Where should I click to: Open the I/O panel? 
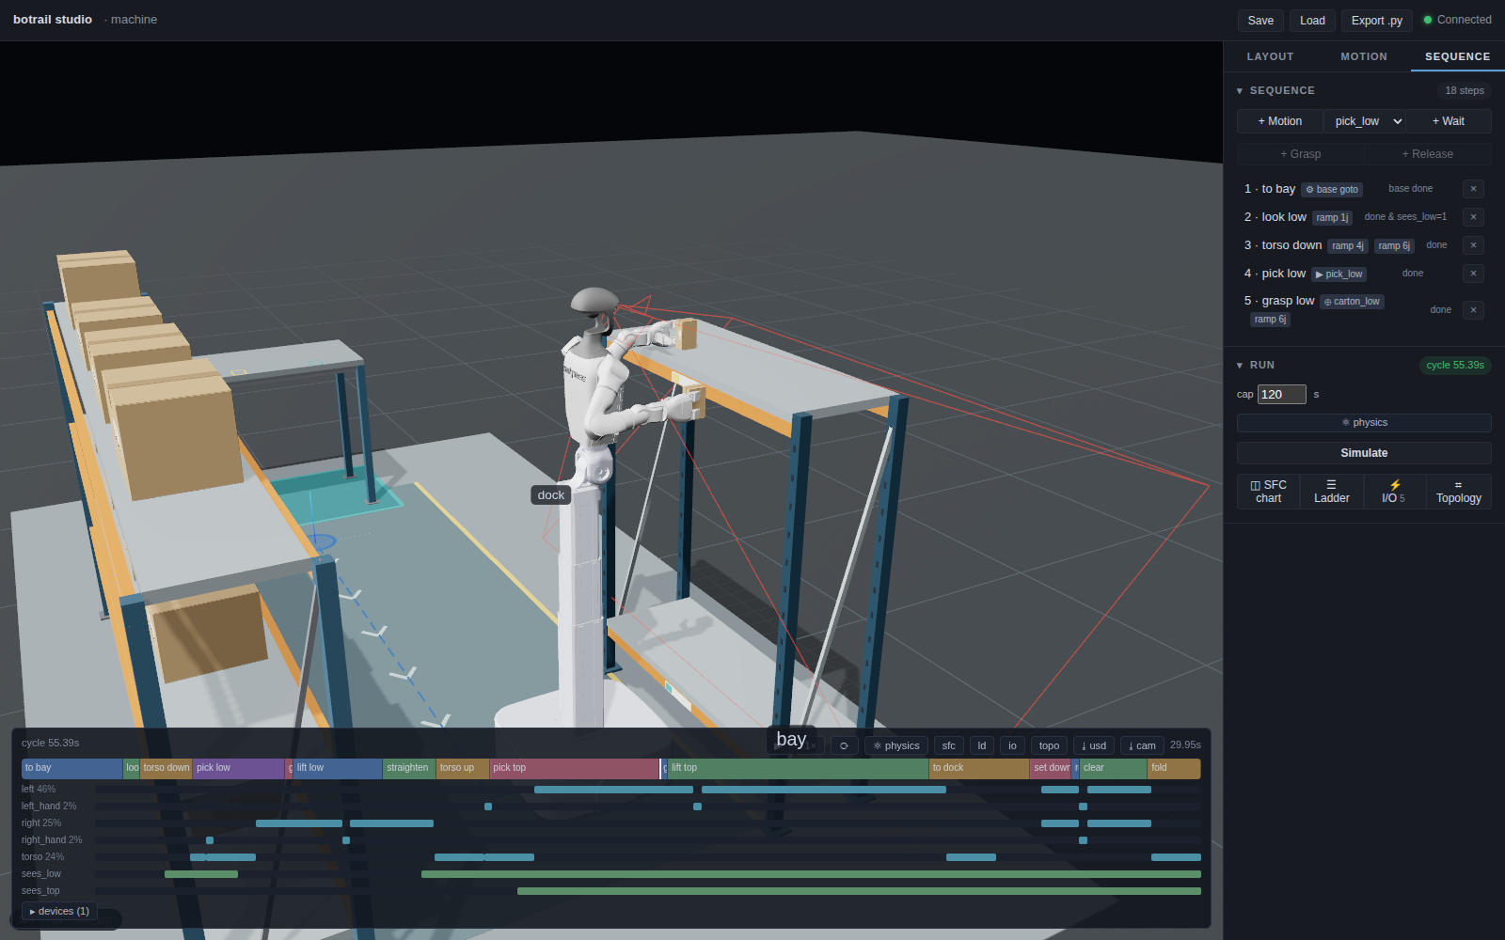1394,492
